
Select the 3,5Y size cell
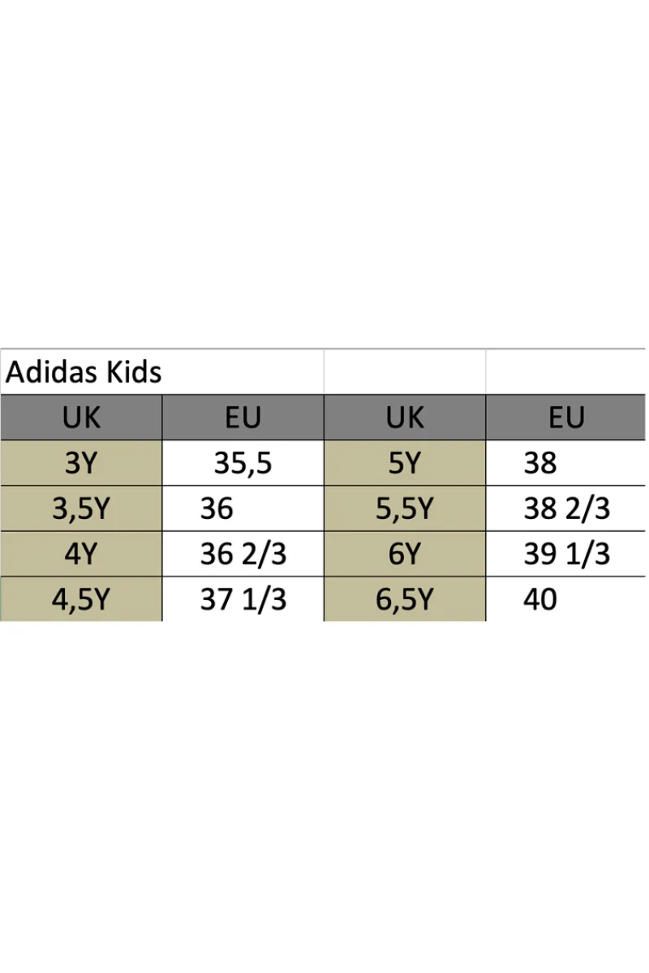click(x=81, y=508)
